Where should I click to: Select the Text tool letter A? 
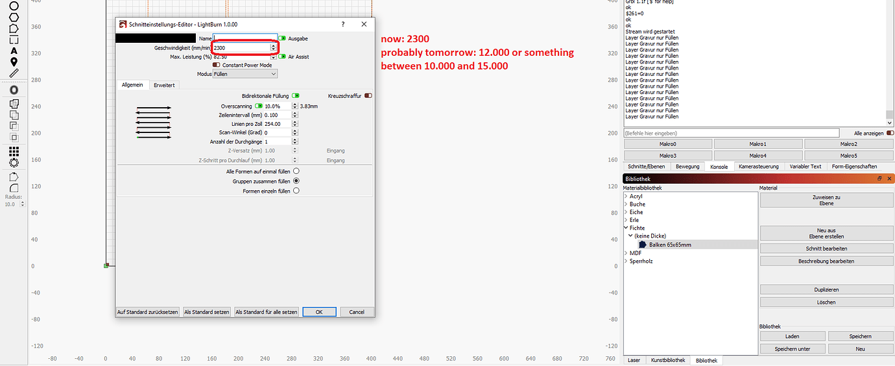click(x=14, y=51)
